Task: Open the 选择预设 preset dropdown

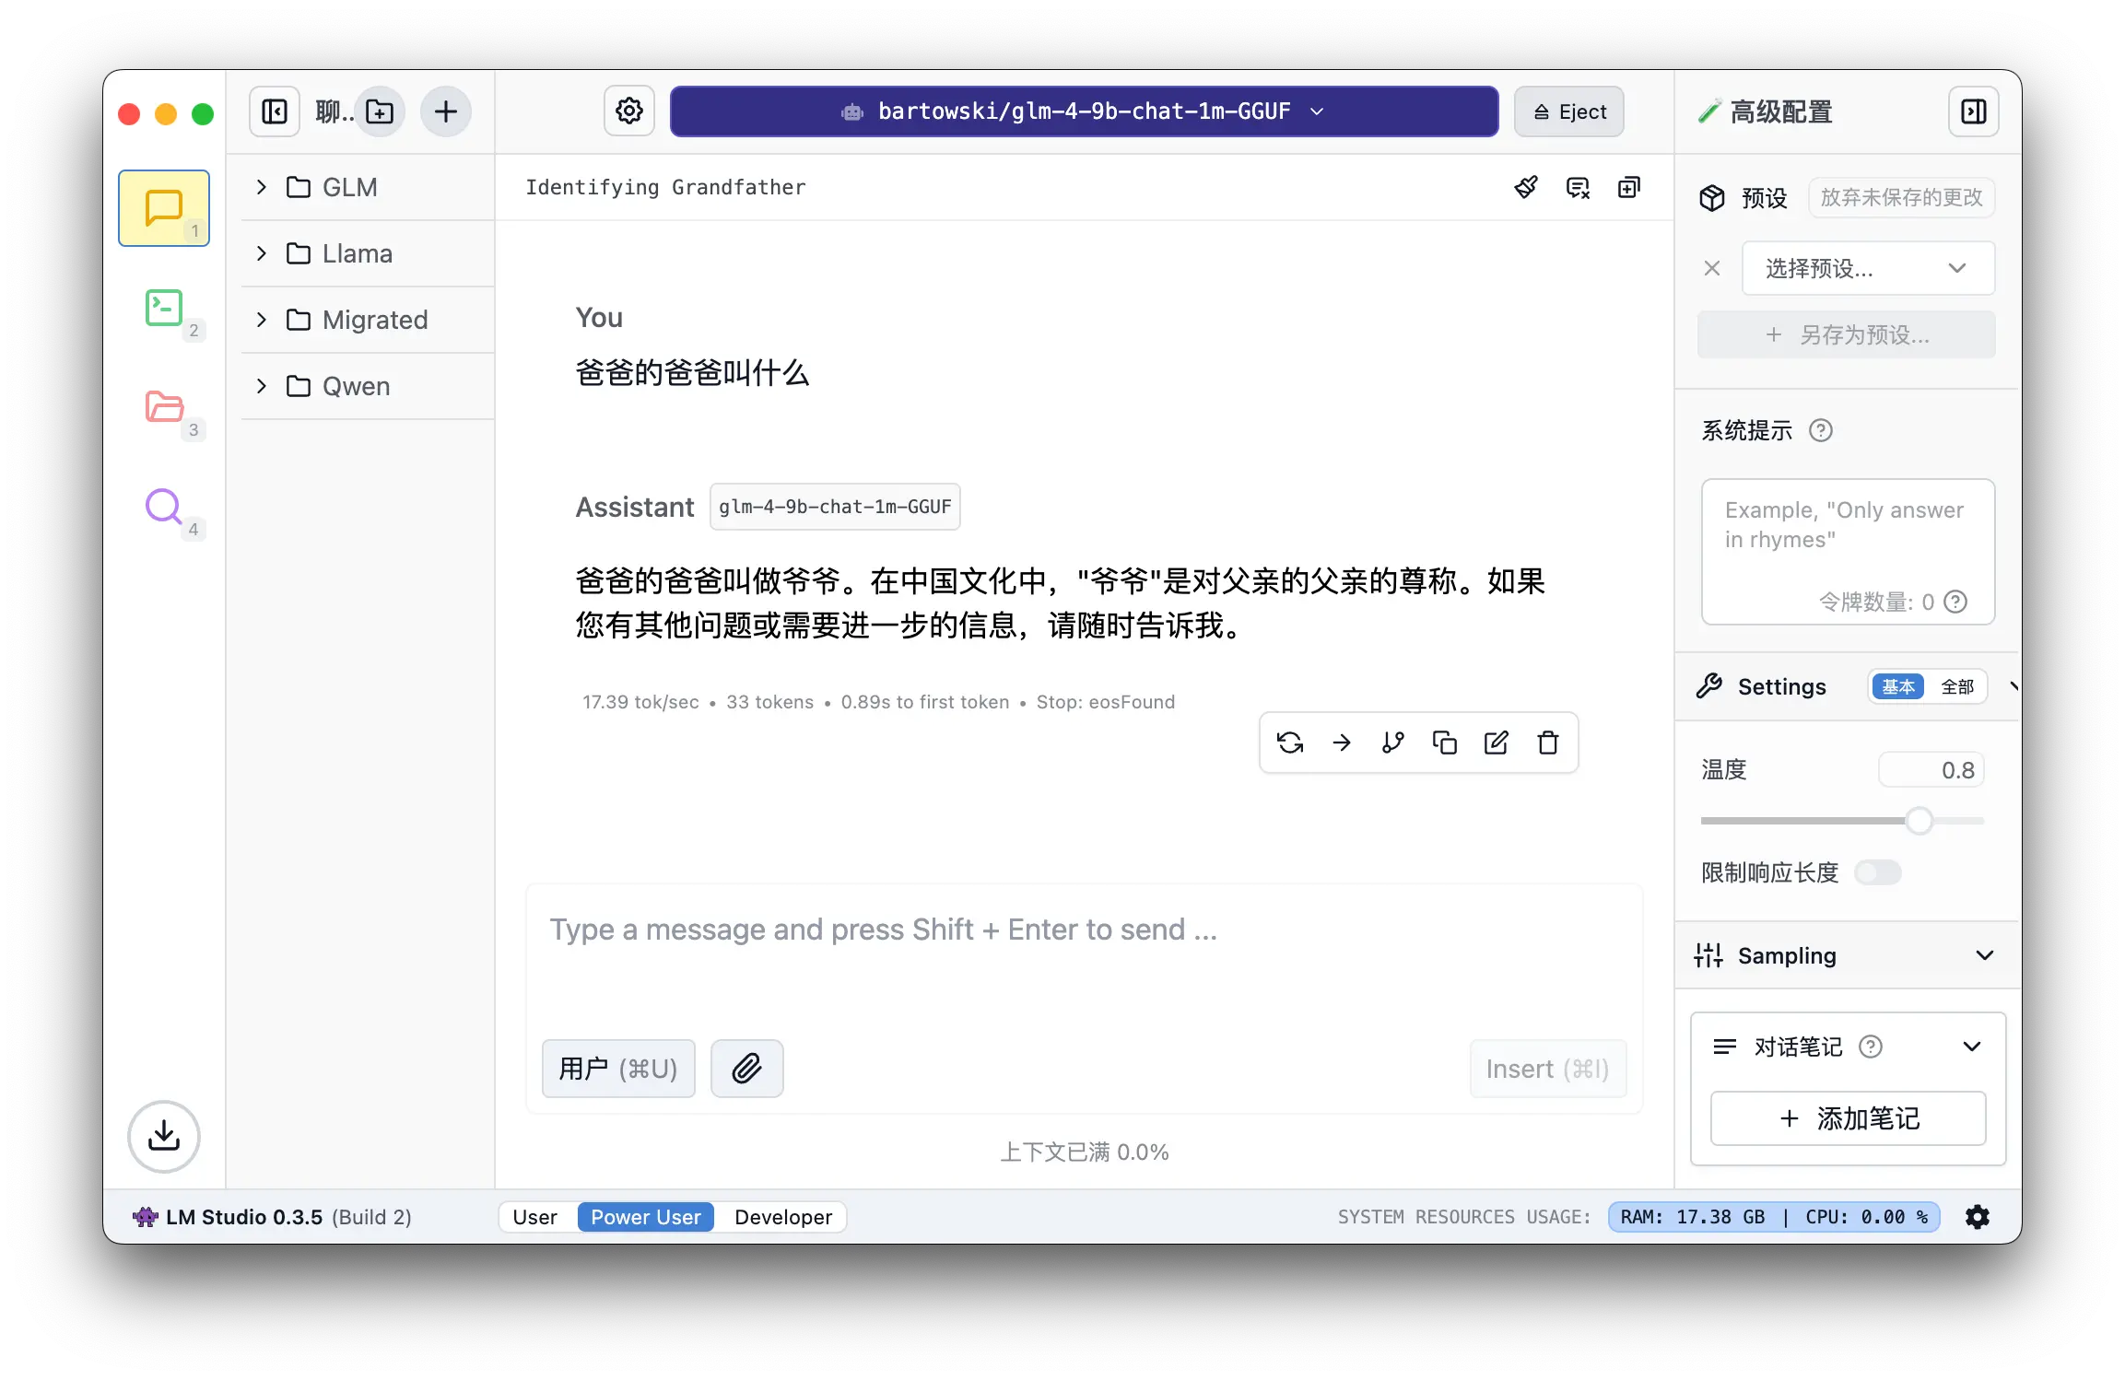Action: [x=1867, y=268]
